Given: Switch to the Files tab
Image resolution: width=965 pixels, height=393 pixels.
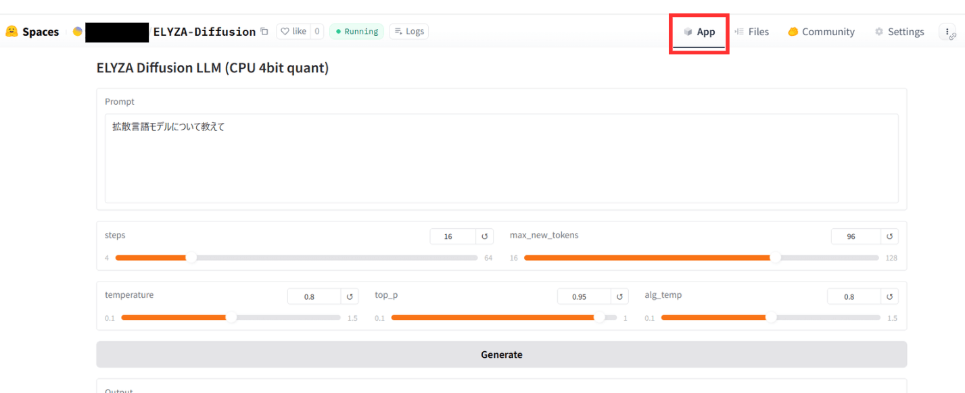Looking at the screenshot, I should [x=751, y=32].
